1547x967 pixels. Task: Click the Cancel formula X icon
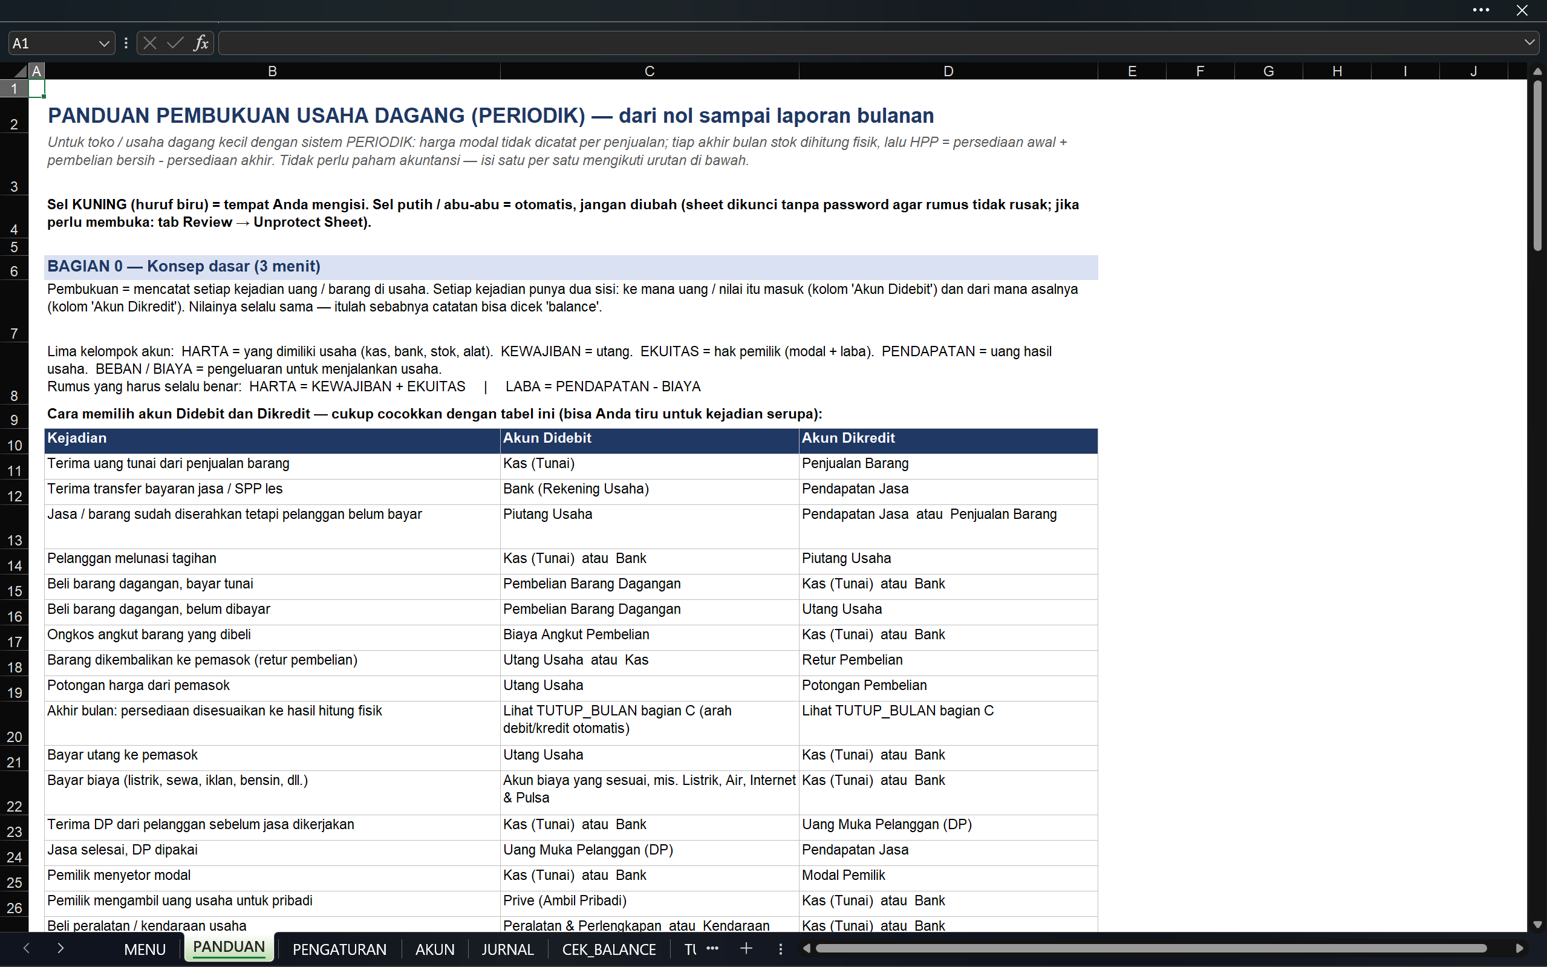tap(151, 43)
